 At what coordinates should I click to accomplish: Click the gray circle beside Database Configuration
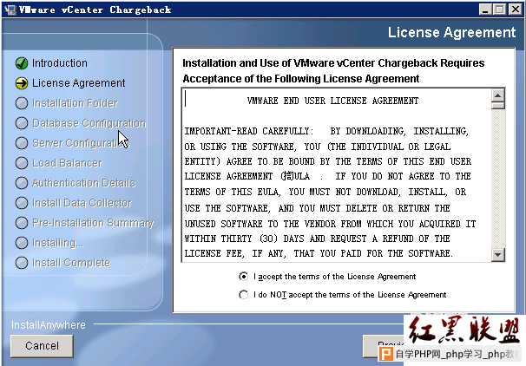[x=22, y=123]
